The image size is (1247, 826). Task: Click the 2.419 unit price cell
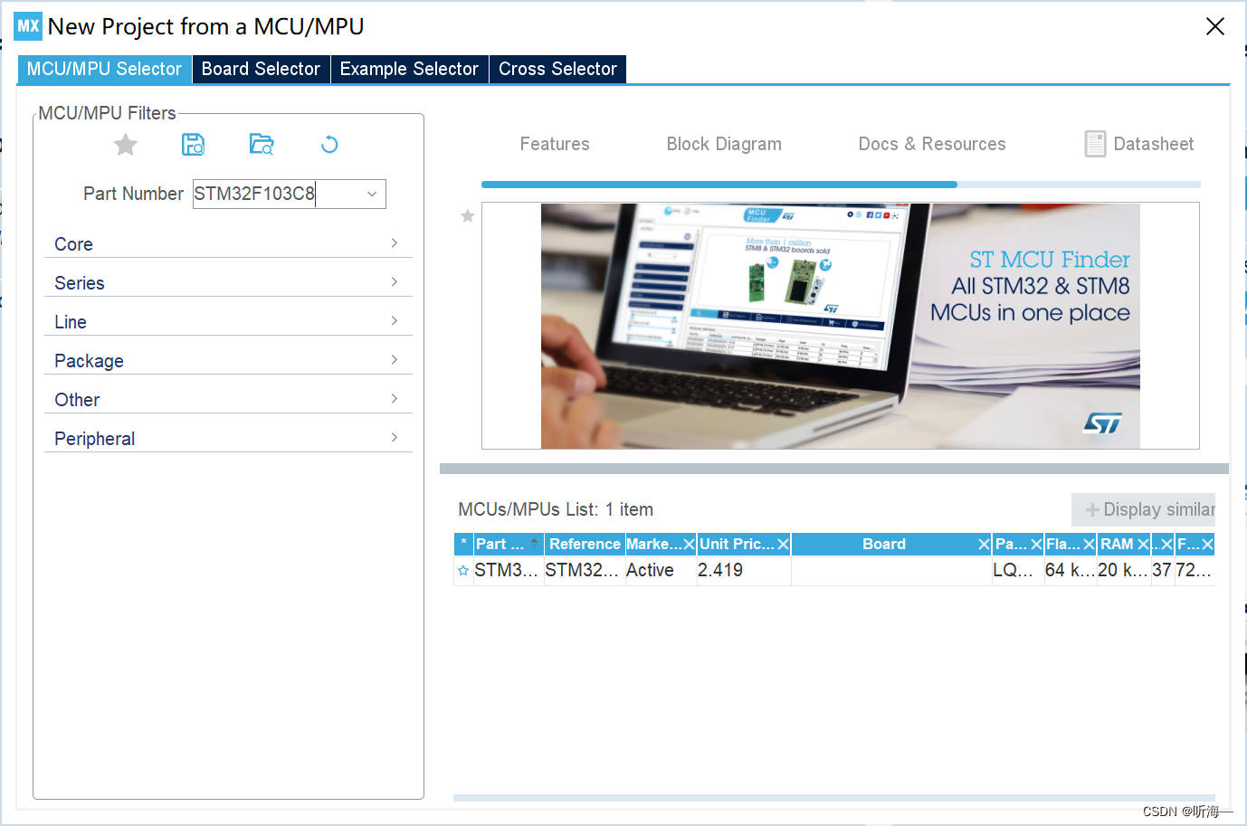coord(743,571)
